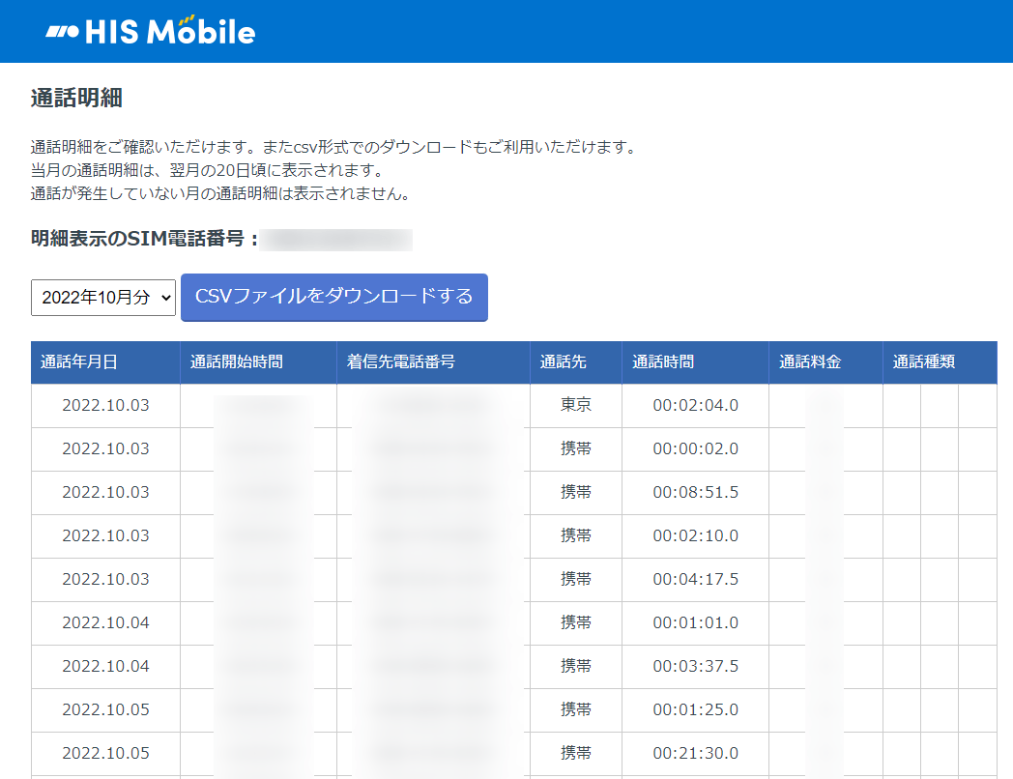The width and height of the screenshot is (1013, 779).
Task: Click call duration 00:08:51.5
Action: 695,492
